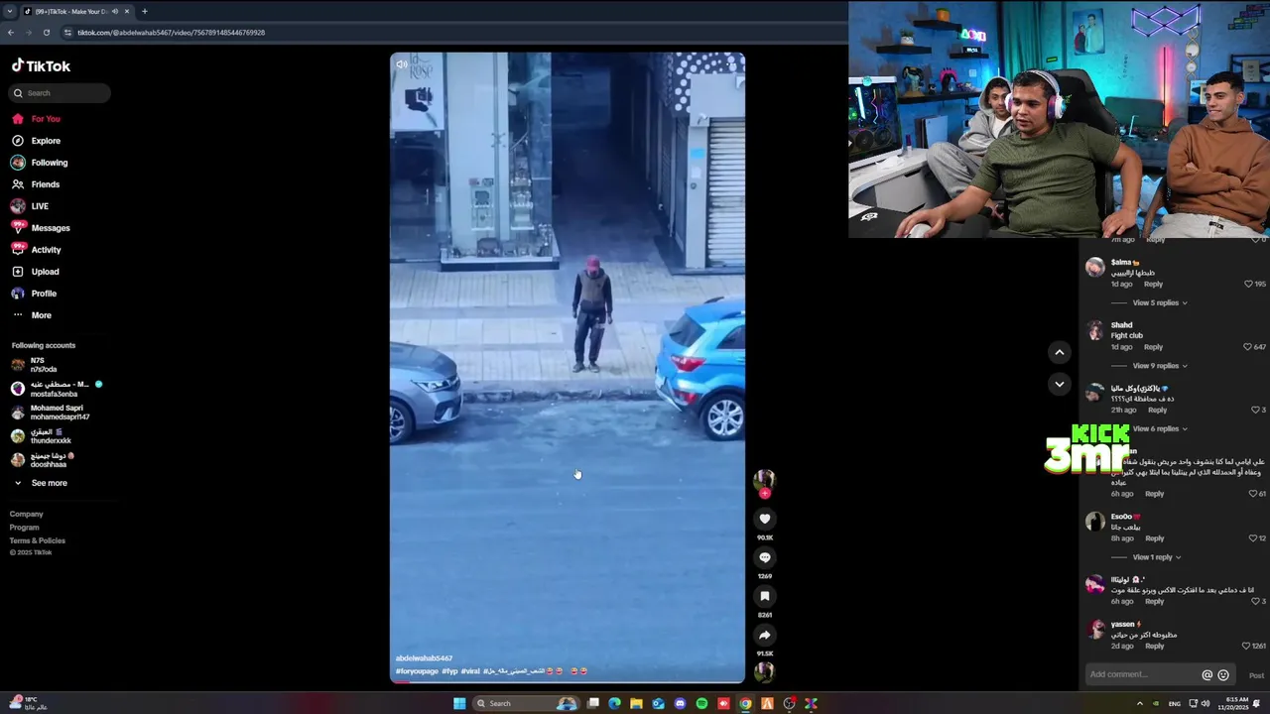This screenshot has width=1270, height=714.
Task: Post the comment
Action: 1256,675
